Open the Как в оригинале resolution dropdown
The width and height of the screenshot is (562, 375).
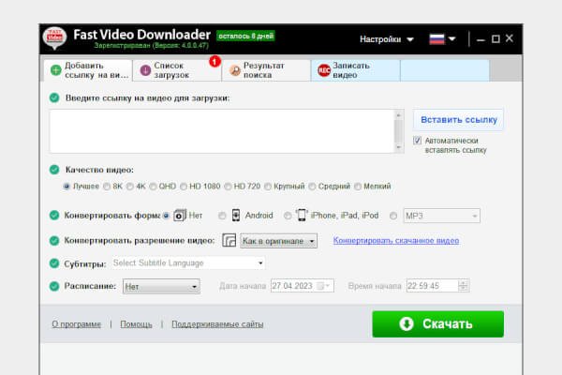[278, 241]
